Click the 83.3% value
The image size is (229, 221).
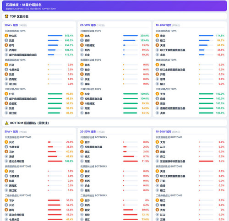[70, 113]
